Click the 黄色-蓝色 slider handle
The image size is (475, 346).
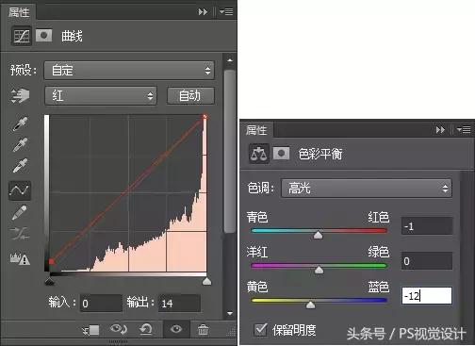pyautogui.click(x=310, y=305)
